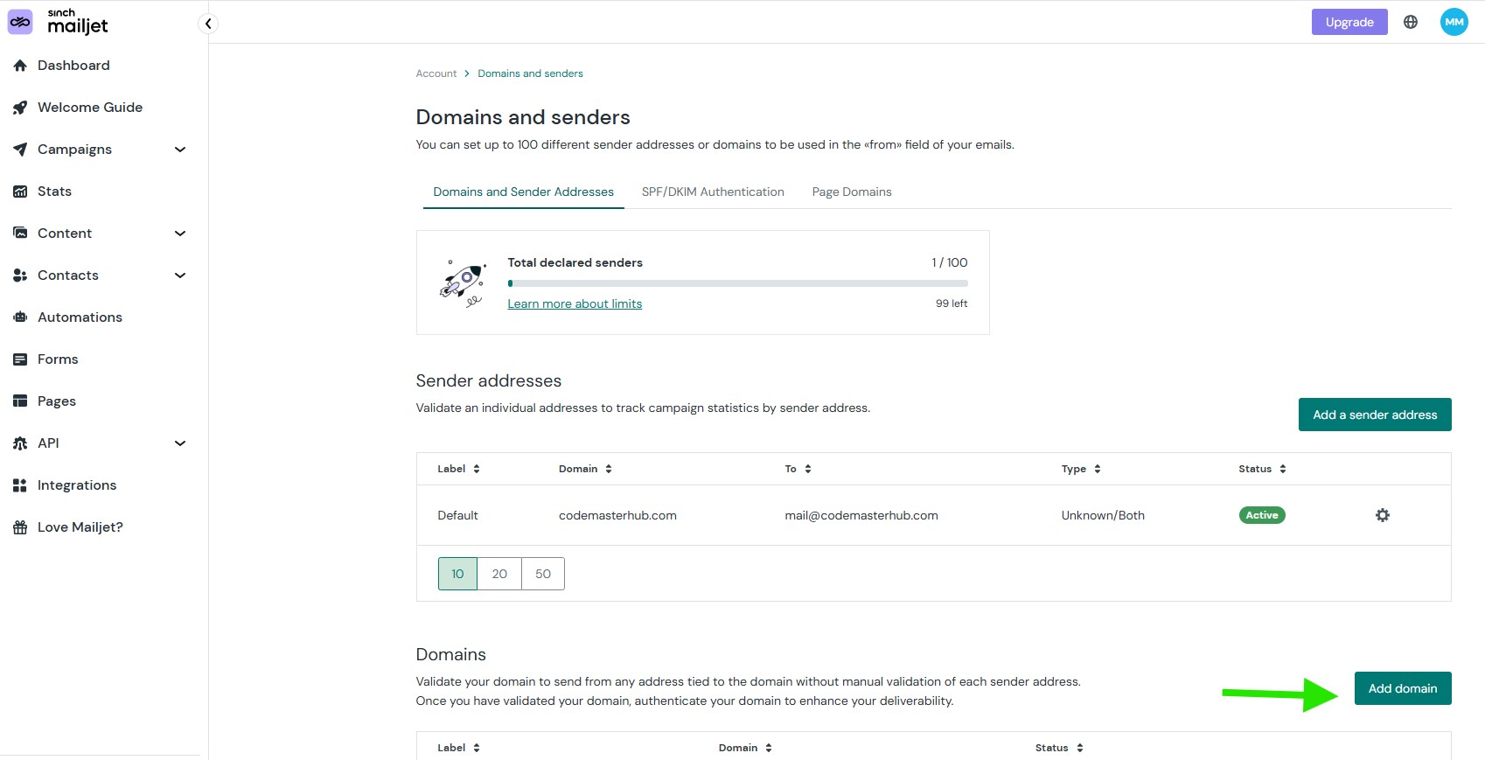Collapse the sidebar with arrow button
The height and width of the screenshot is (760, 1485).
(x=208, y=24)
